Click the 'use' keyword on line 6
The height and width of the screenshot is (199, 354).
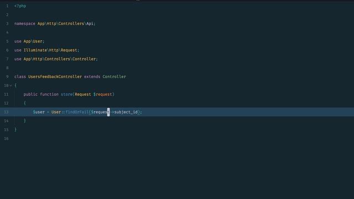coord(18,50)
